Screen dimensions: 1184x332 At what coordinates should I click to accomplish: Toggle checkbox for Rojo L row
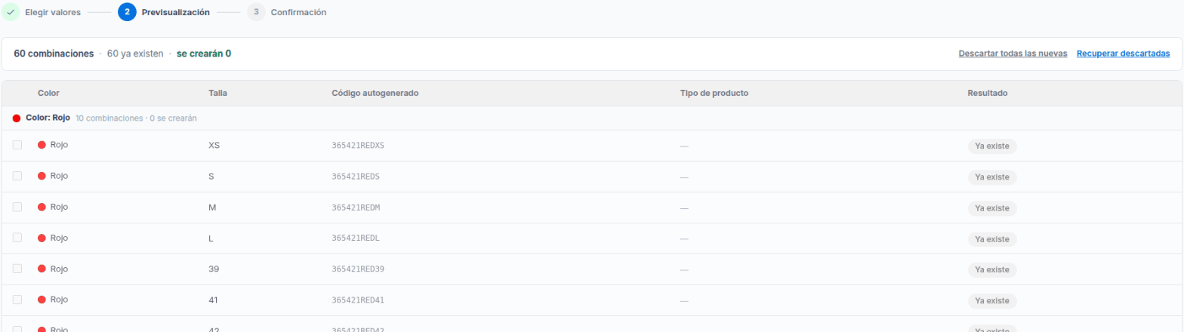17,238
